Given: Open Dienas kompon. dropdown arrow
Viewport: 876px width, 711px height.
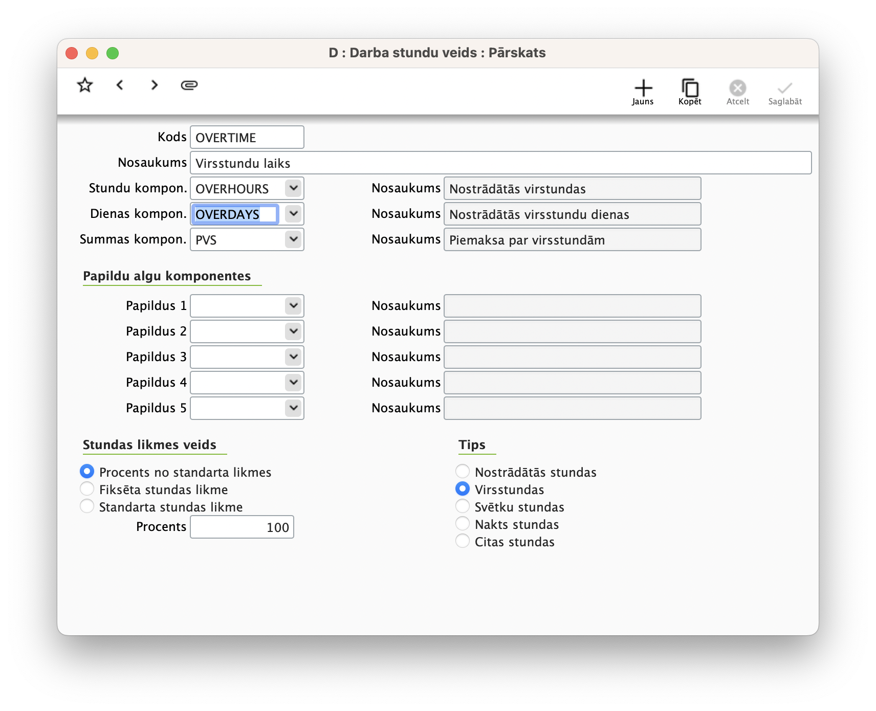Looking at the screenshot, I should point(294,214).
